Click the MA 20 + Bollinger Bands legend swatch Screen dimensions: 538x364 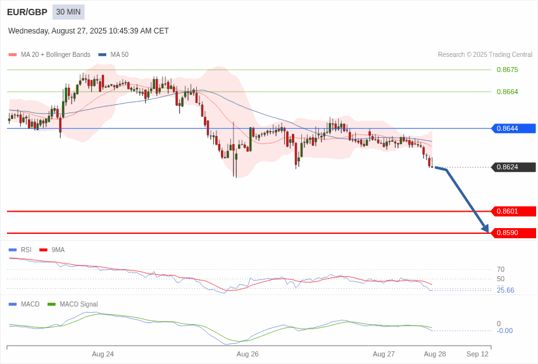[13, 54]
